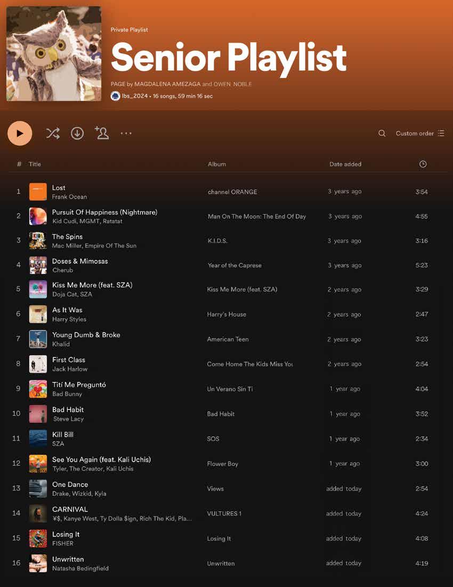The height and width of the screenshot is (587, 453).
Task: Click the Private Playlist label
Action: [130, 29]
